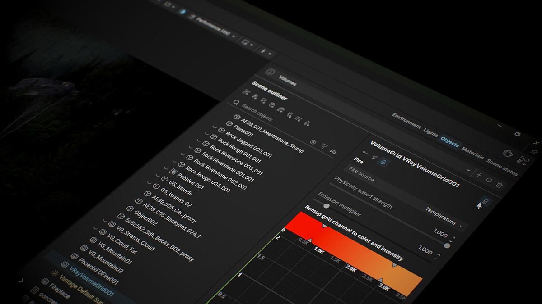Delete the Fire source using the trash icon

tap(499, 185)
